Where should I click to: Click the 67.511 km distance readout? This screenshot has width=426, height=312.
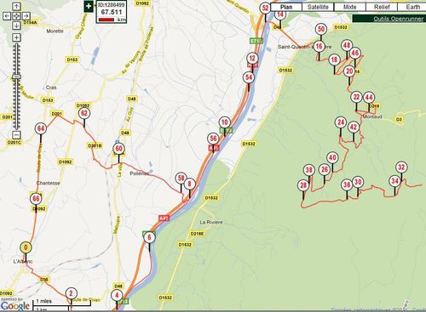pos(112,12)
